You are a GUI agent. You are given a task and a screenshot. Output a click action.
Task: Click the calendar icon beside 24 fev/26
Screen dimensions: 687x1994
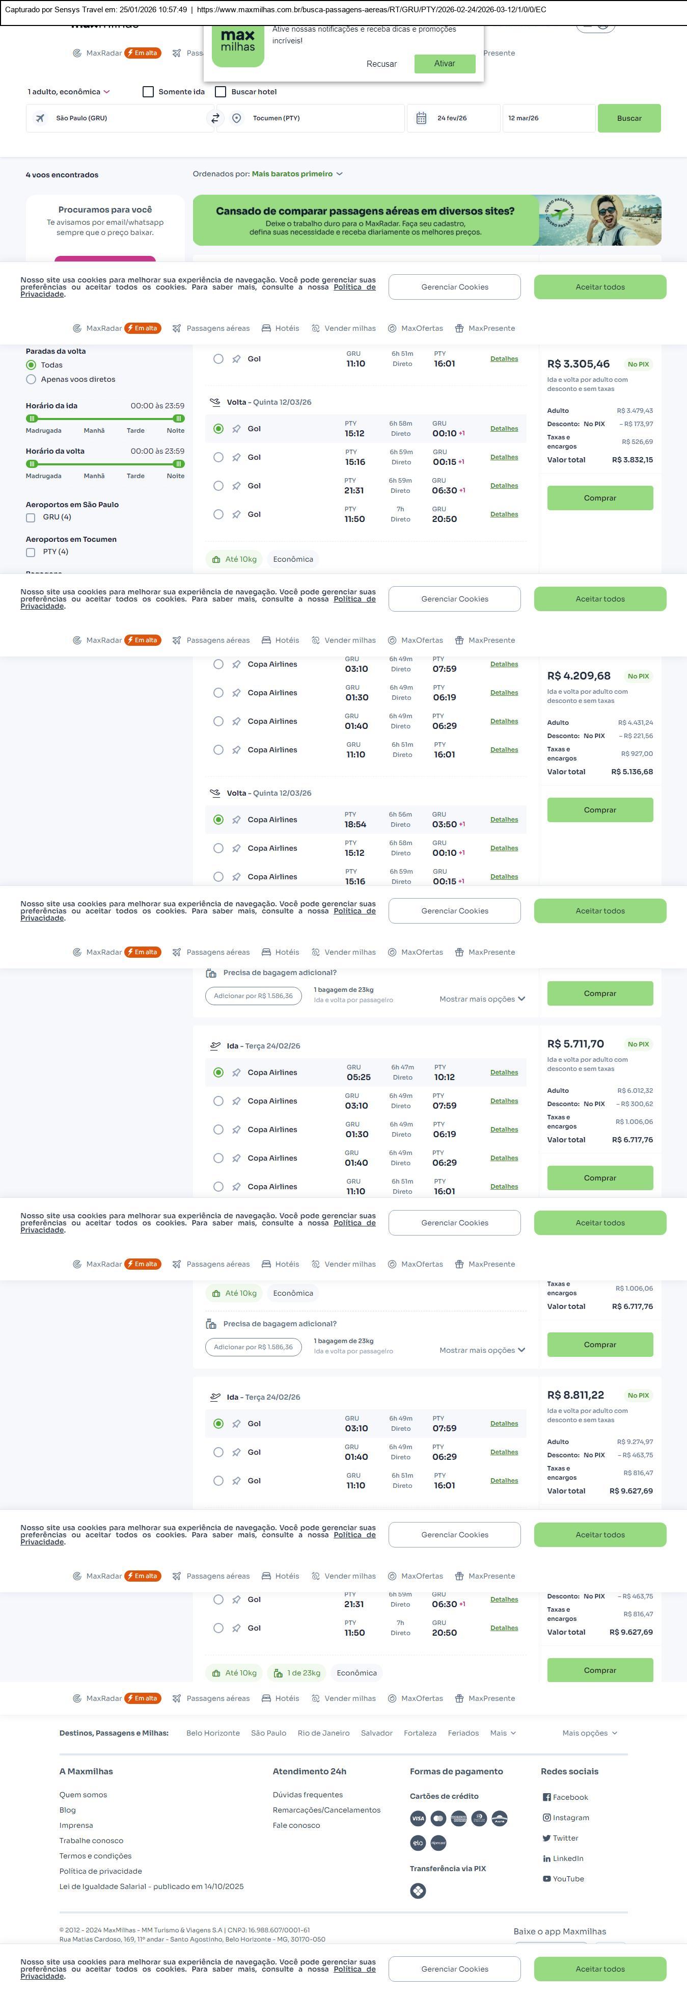tap(422, 118)
